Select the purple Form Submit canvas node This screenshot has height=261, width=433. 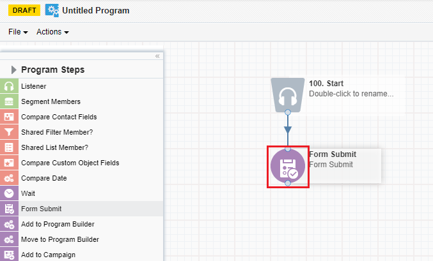(x=288, y=166)
